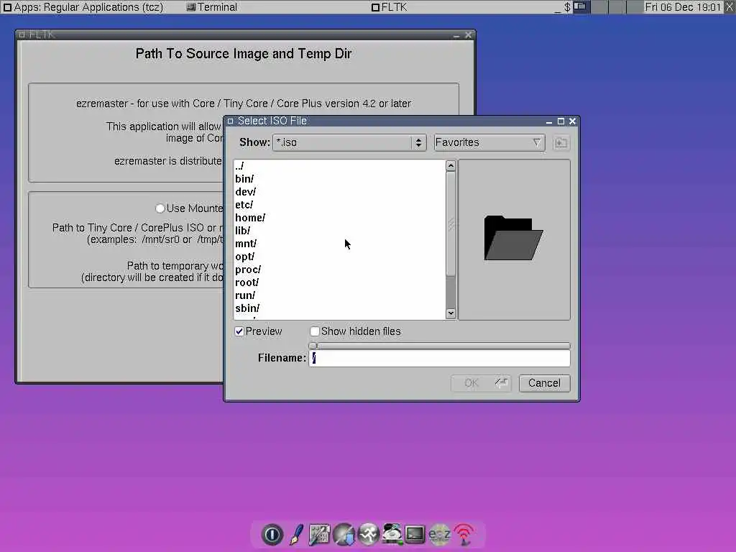Open the ezremaster disc icon in dock

click(439, 535)
